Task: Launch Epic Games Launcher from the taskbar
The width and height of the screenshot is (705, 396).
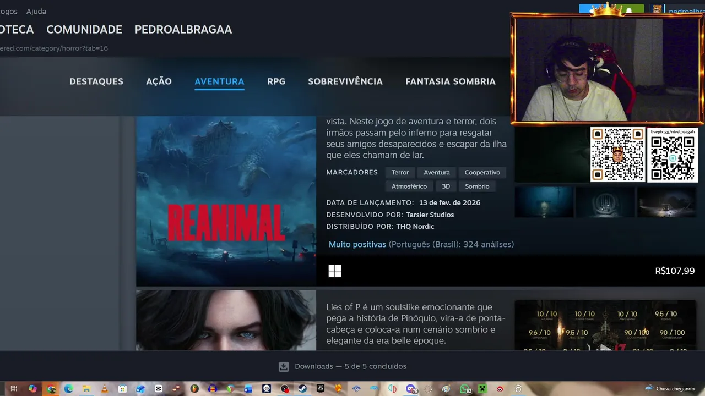Action: click(320, 389)
